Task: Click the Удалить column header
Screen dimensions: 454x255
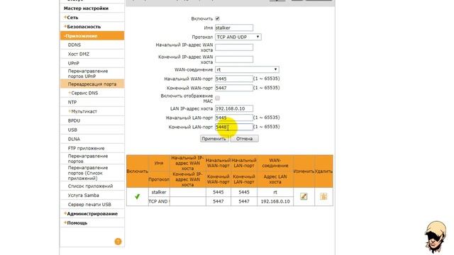Action: (x=323, y=171)
